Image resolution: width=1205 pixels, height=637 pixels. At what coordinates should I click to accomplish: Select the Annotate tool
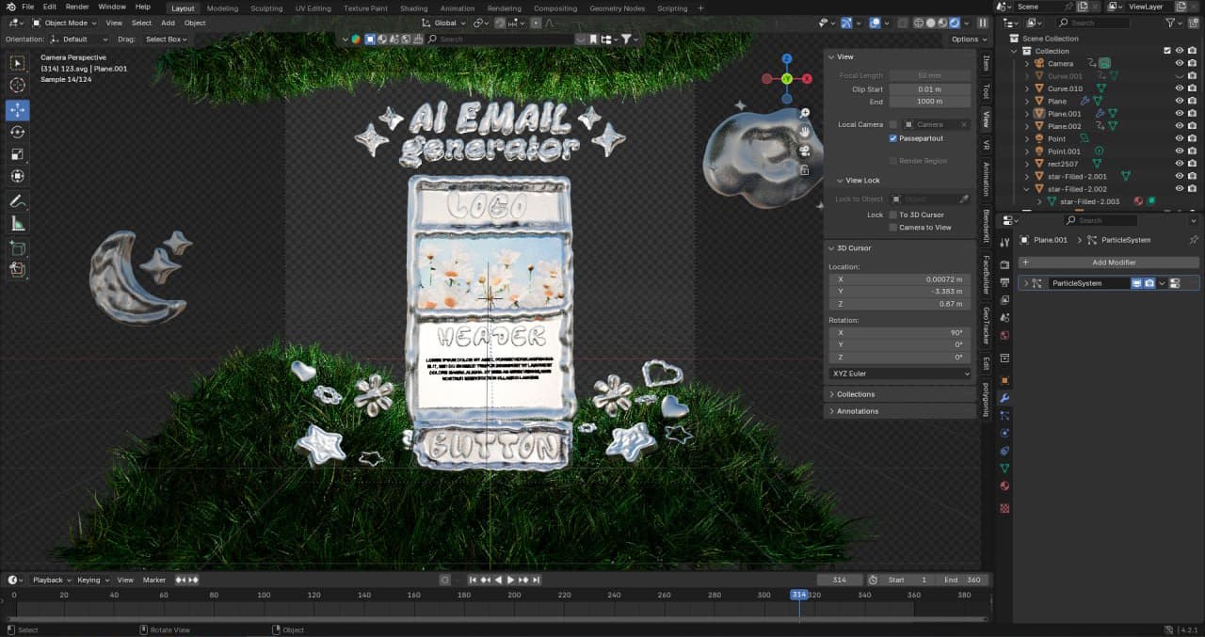pos(18,201)
